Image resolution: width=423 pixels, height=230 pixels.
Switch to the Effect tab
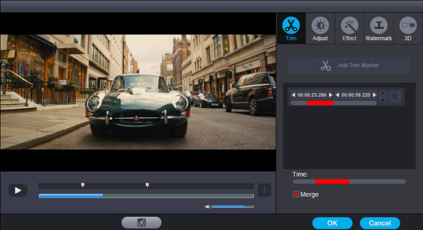point(350,29)
